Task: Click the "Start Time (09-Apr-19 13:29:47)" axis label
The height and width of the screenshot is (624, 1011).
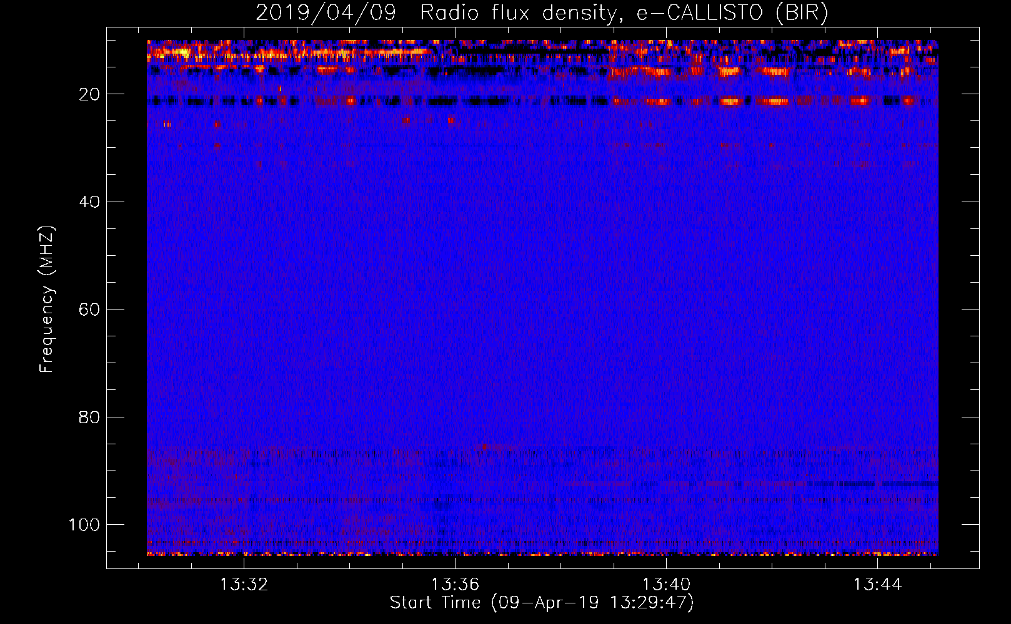Action: [x=542, y=603]
